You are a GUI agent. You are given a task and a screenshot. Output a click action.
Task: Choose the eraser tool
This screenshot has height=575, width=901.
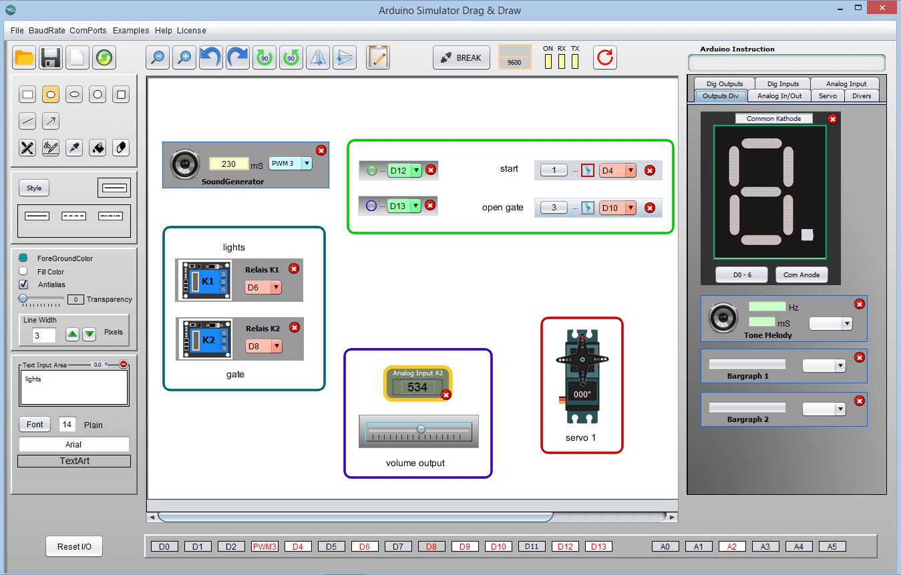120,148
